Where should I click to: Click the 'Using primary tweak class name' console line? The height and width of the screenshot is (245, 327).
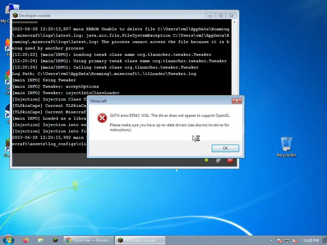[119, 61]
